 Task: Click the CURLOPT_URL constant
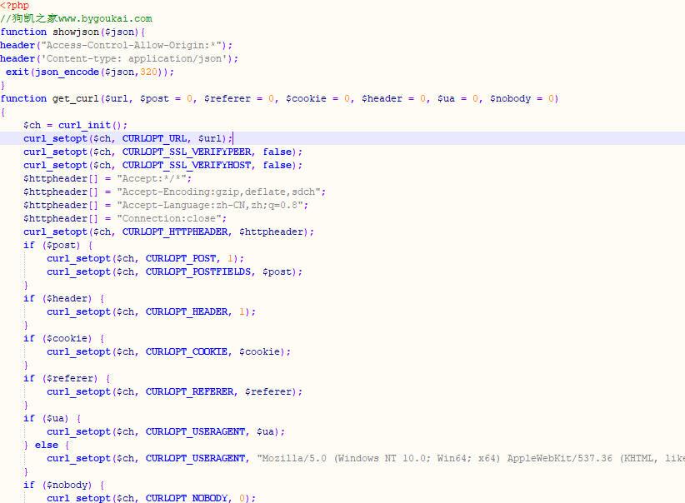click(x=155, y=138)
